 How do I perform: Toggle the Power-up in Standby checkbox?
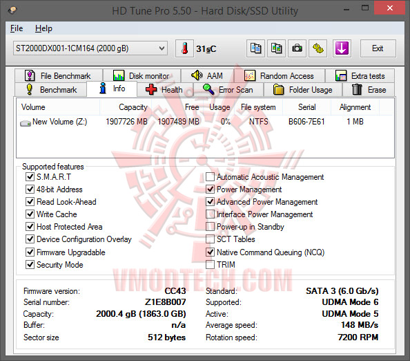[x=211, y=227]
